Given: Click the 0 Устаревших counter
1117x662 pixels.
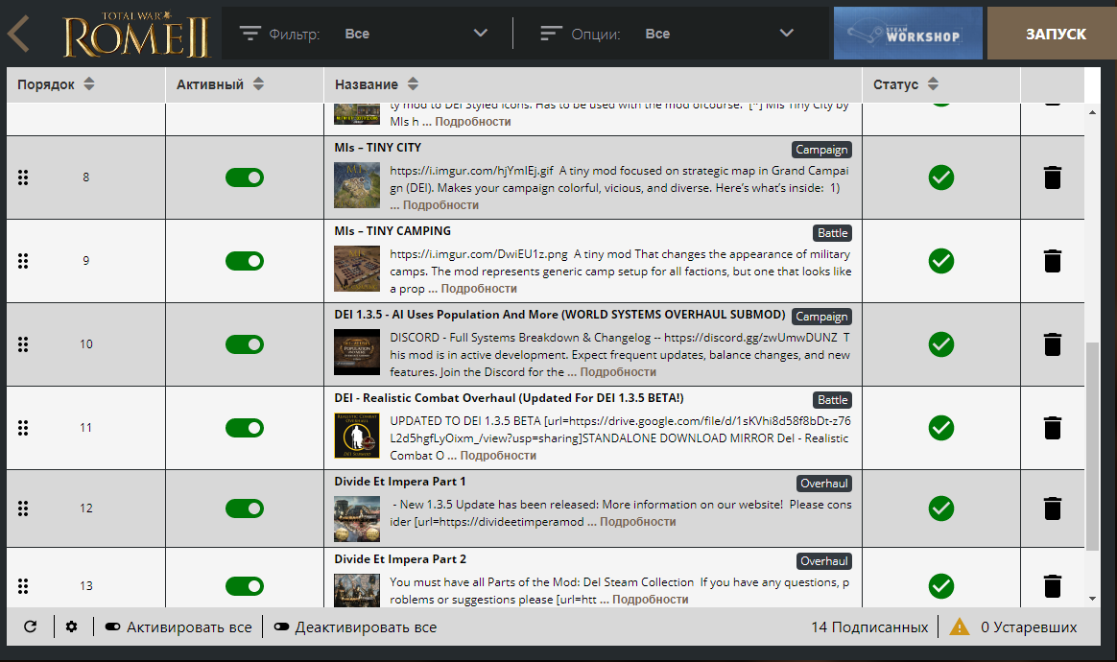Looking at the screenshot, I should click(x=1029, y=627).
